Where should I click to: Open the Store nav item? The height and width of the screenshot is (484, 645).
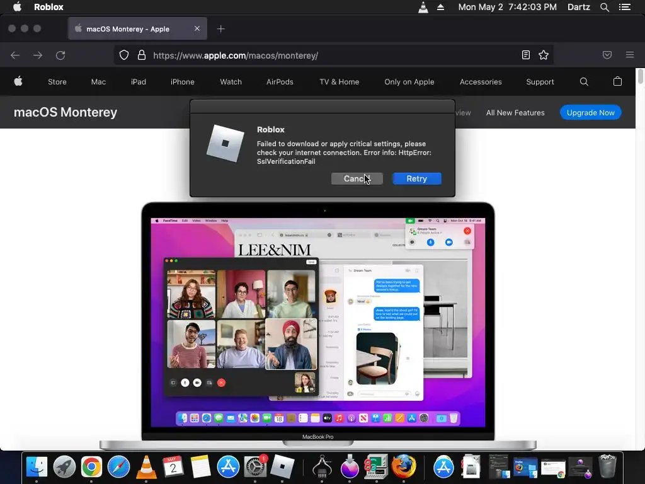(57, 82)
